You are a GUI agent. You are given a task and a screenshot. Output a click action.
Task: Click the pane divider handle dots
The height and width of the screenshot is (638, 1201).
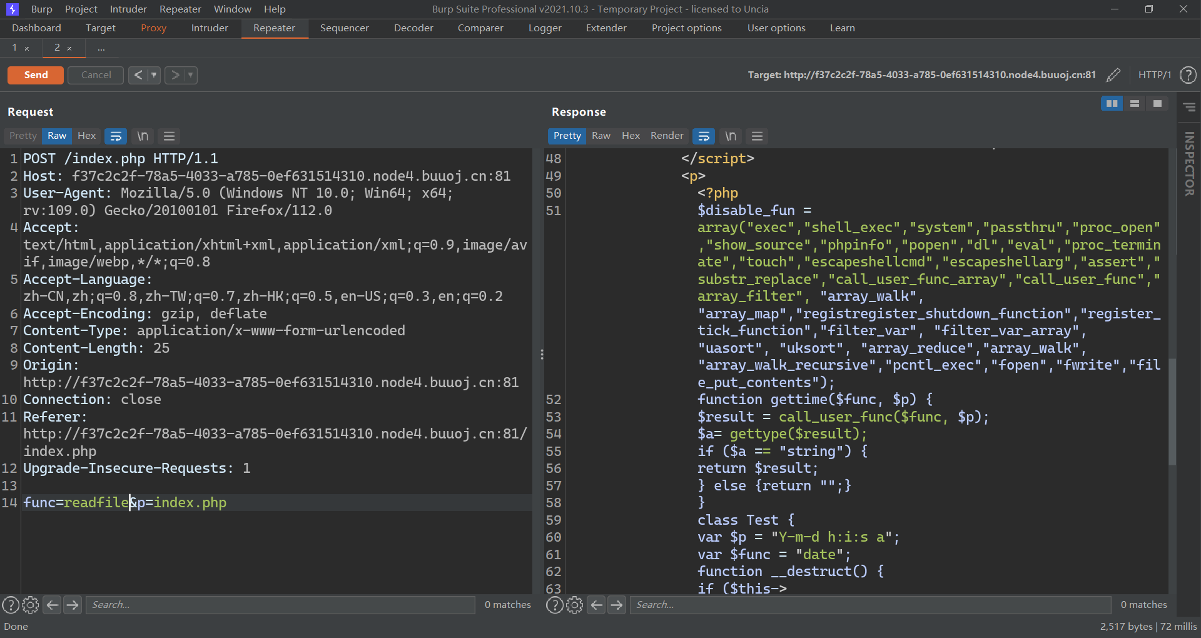(542, 355)
